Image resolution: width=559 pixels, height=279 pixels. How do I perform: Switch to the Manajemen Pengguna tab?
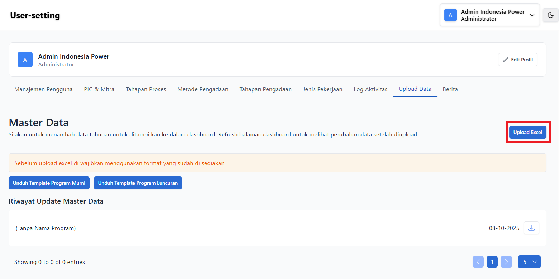click(43, 89)
